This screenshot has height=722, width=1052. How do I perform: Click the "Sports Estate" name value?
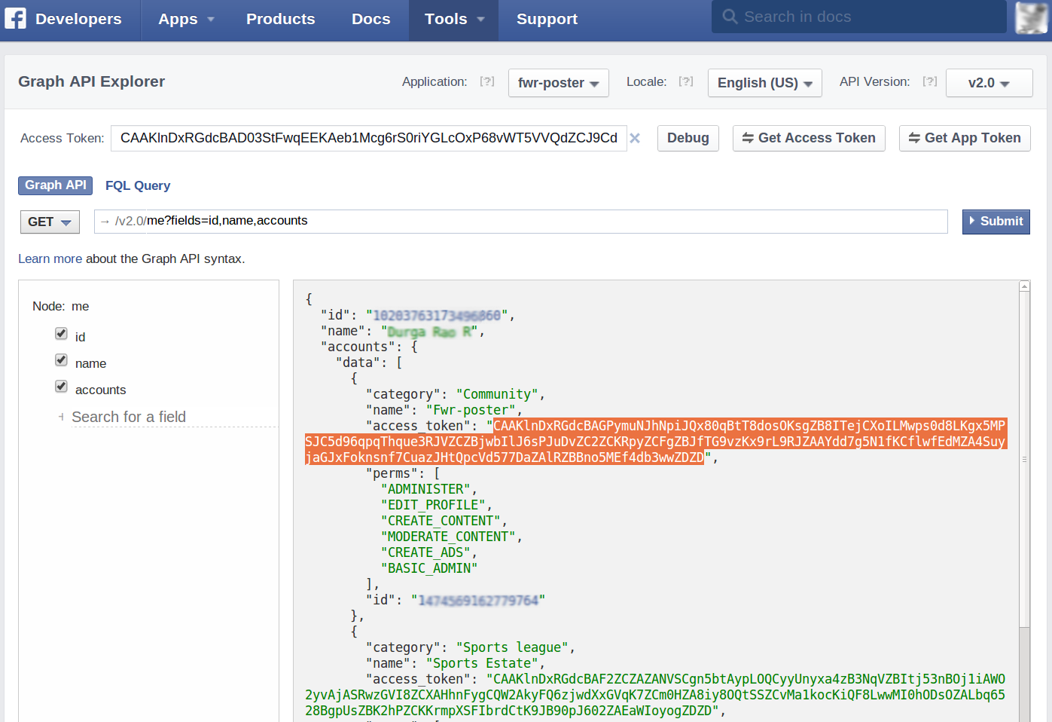[486, 663]
